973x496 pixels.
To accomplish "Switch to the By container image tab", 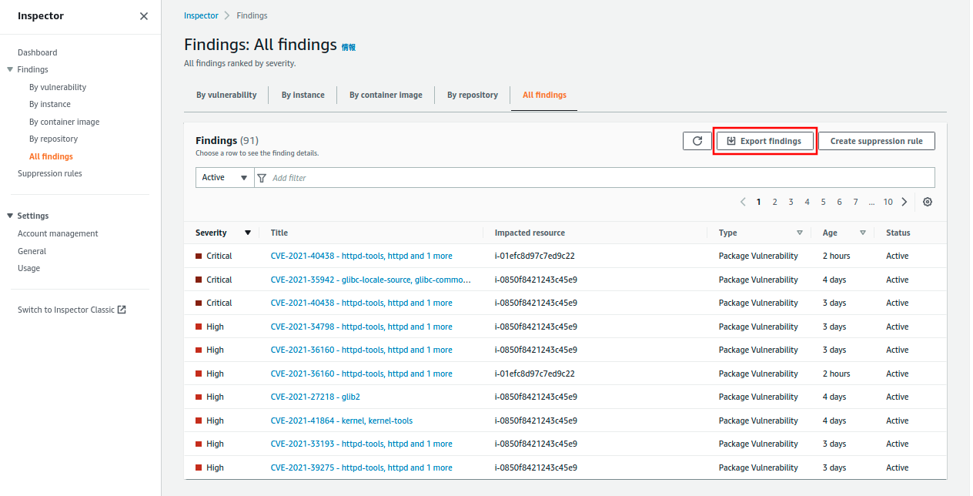I will [386, 95].
